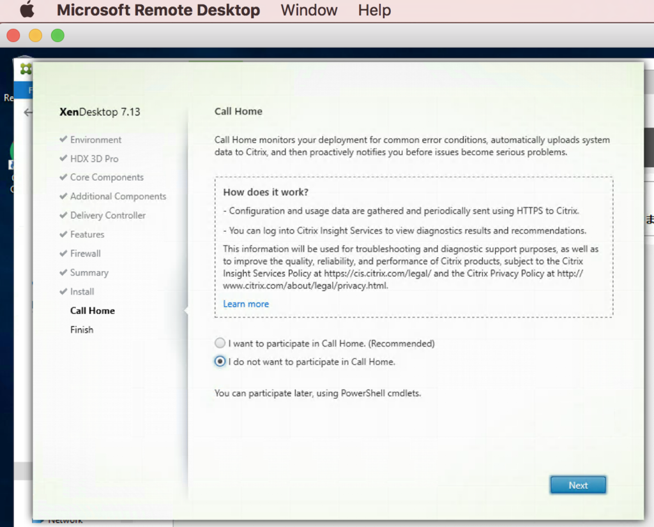The image size is (654, 527).
Task: Click the red close window button
Action: tap(13, 36)
